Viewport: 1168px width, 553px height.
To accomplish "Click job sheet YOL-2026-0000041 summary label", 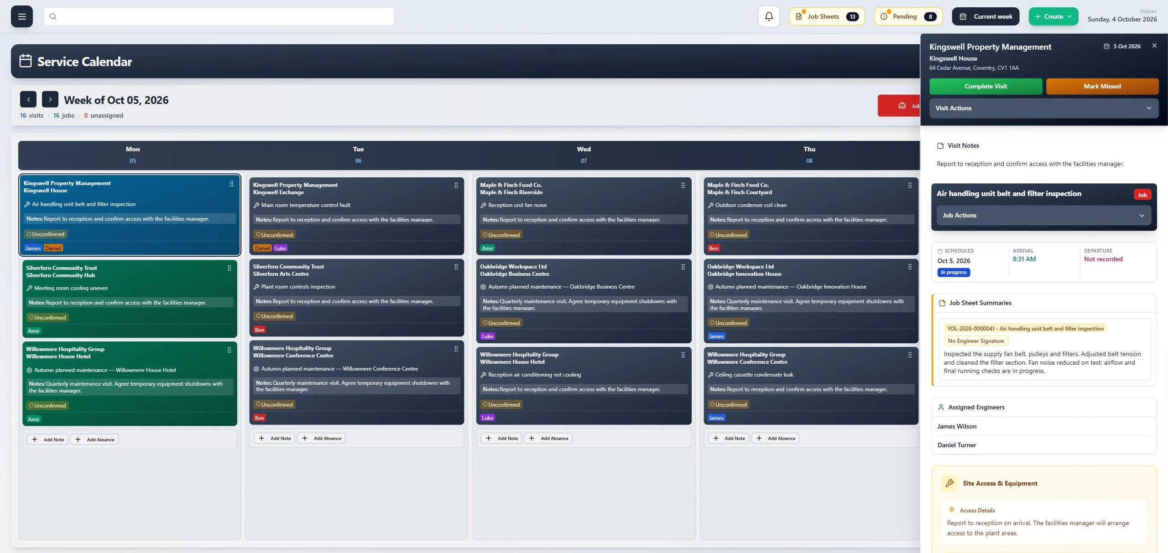I will [x=1025, y=328].
